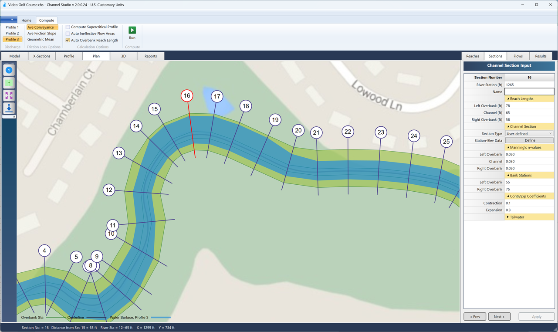Image resolution: width=558 pixels, height=332 pixels.
Task: Enable Compute Supercritical Profile
Action: [68, 27]
